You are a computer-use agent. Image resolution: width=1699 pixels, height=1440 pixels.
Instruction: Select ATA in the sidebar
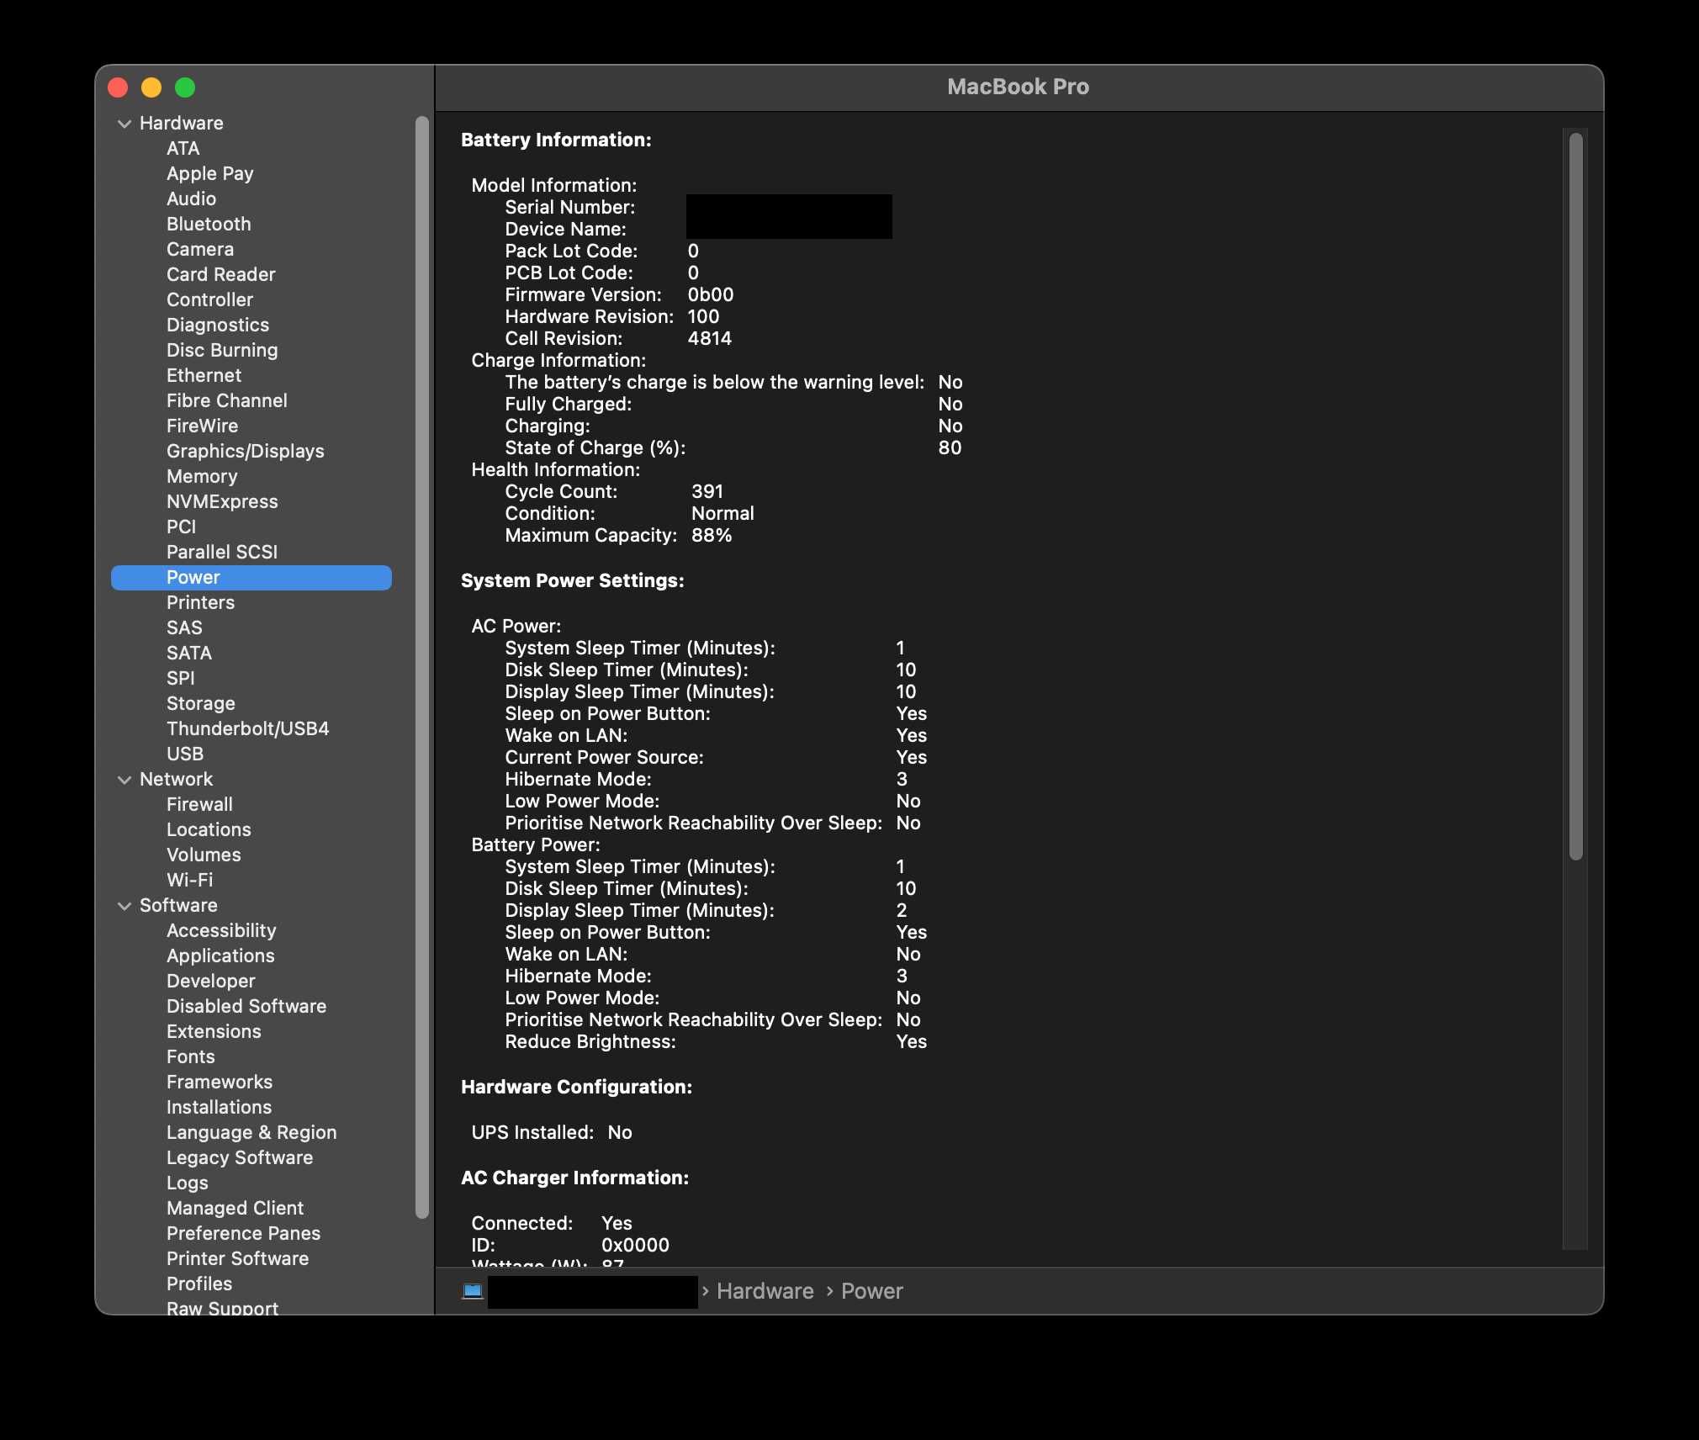183,149
